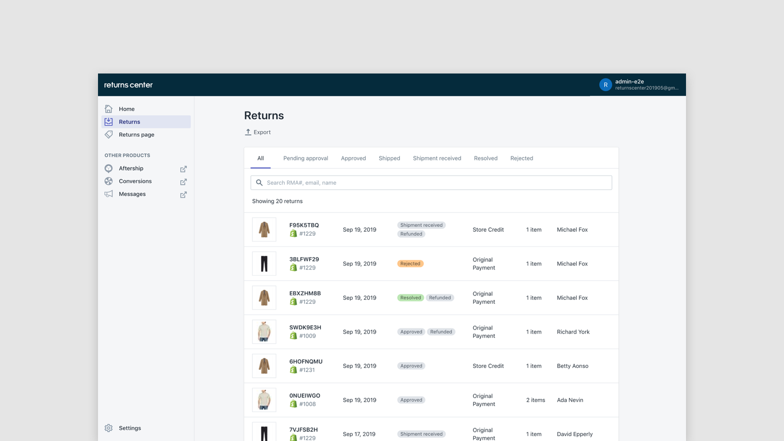The width and height of the screenshot is (784, 441).
Task: Switch to the Resolved tab
Action: coord(486,158)
